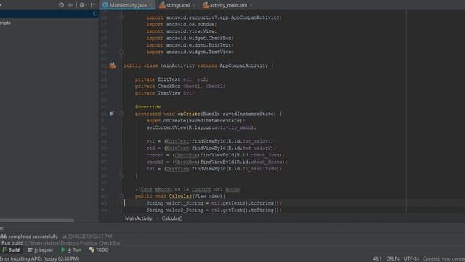Click the 'import android.widget.CheckBox' line
The height and width of the screenshot is (262, 465).
[x=190, y=39]
